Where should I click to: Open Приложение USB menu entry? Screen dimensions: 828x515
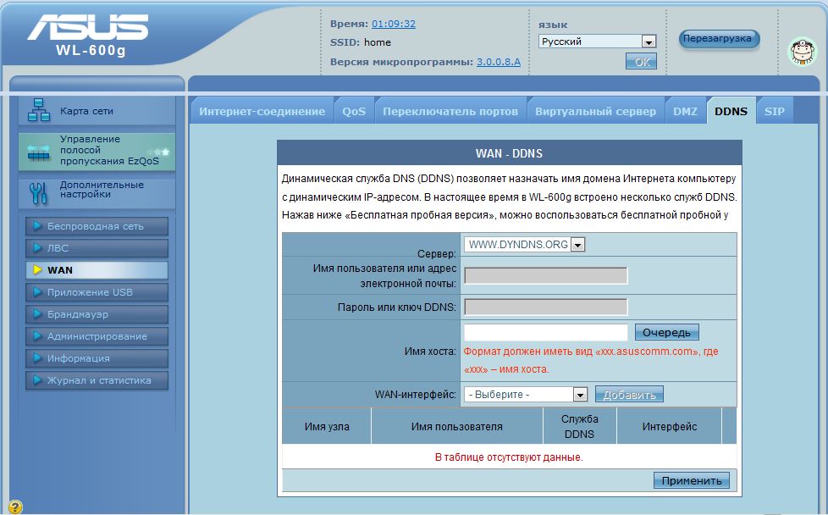[x=97, y=292]
